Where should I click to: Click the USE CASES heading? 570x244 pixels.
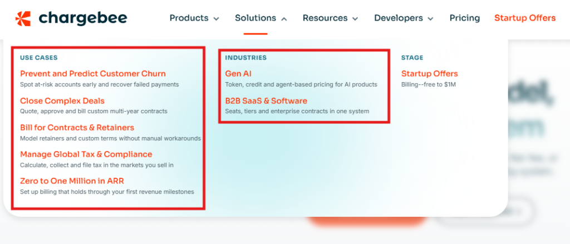click(x=39, y=58)
